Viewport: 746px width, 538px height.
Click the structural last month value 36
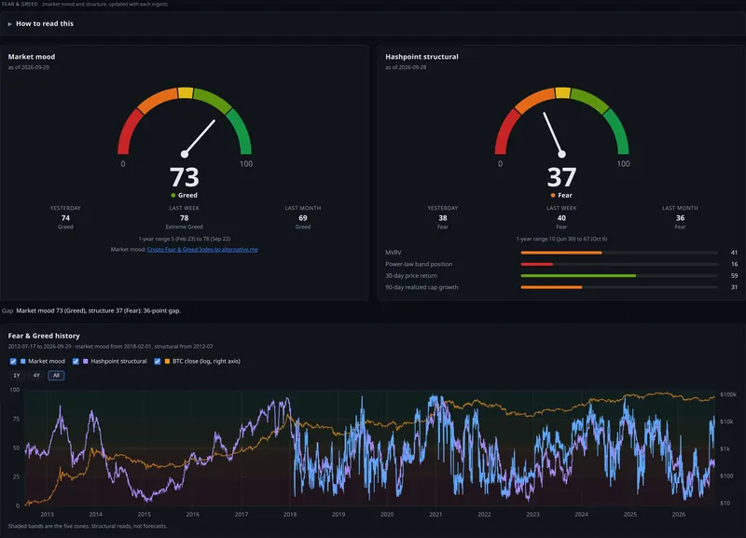(681, 218)
